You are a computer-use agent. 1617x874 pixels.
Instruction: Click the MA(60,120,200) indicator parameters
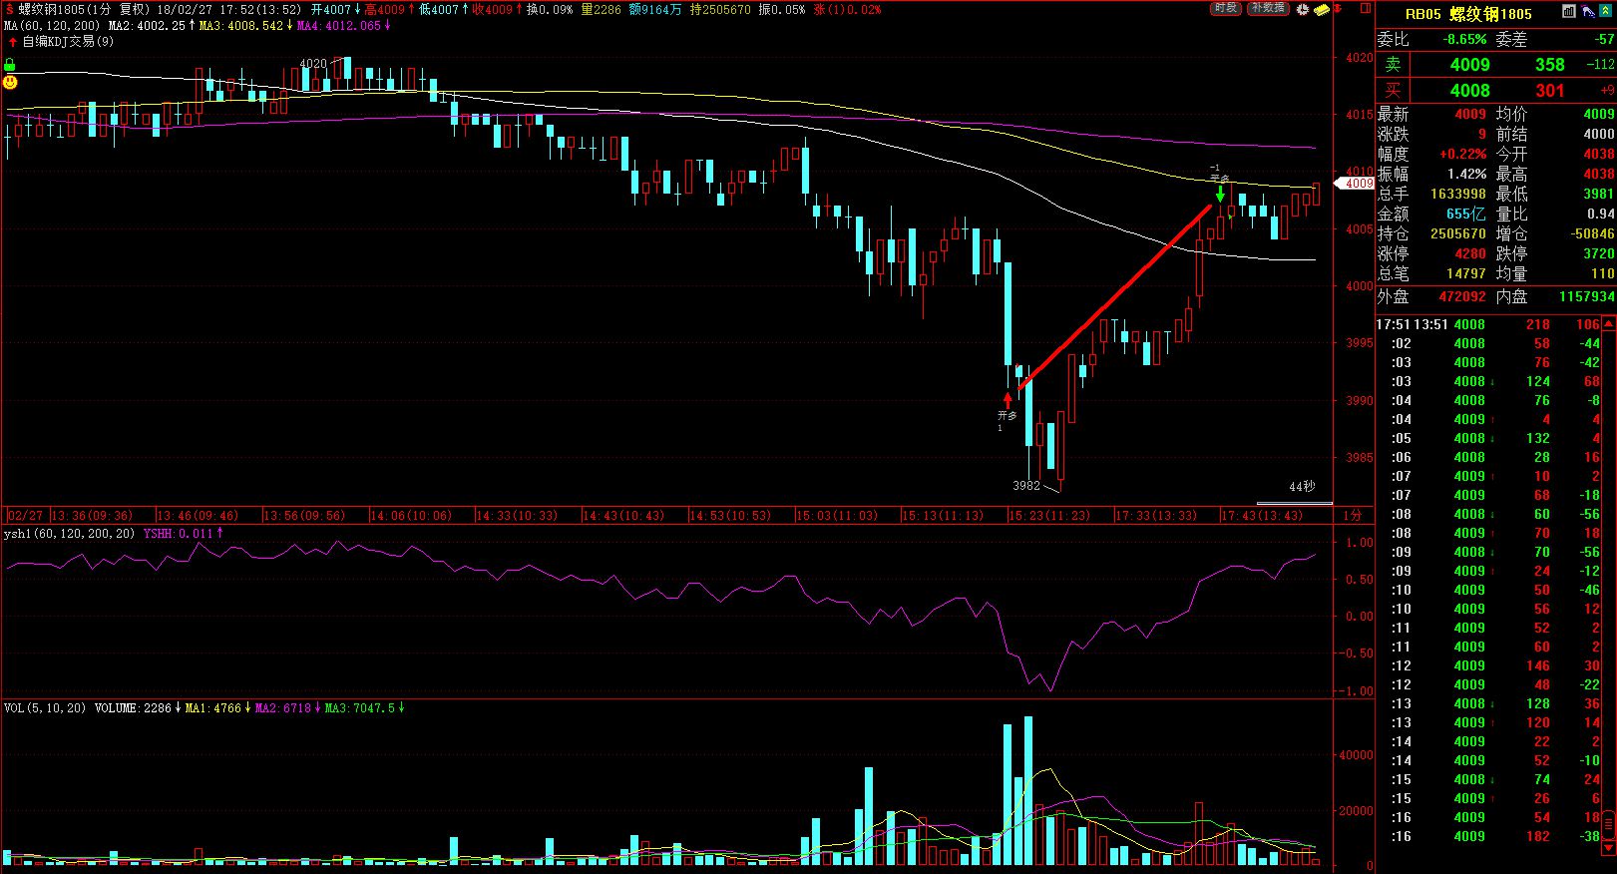point(53,25)
